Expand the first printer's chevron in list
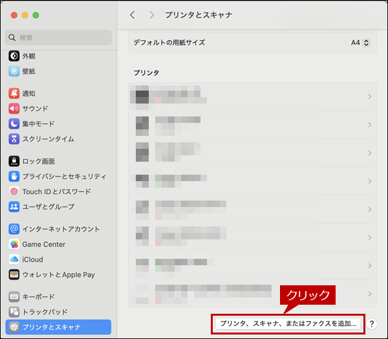This screenshot has width=388, height=339. click(369, 97)
